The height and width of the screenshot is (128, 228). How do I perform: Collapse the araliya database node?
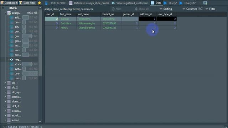point(6,13)
